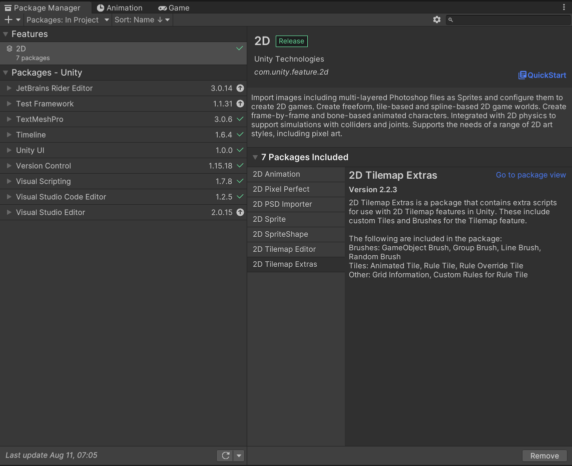This screenshot has height=466, width=572.
Task: Click the green Release tag
Action: (291, 41)
